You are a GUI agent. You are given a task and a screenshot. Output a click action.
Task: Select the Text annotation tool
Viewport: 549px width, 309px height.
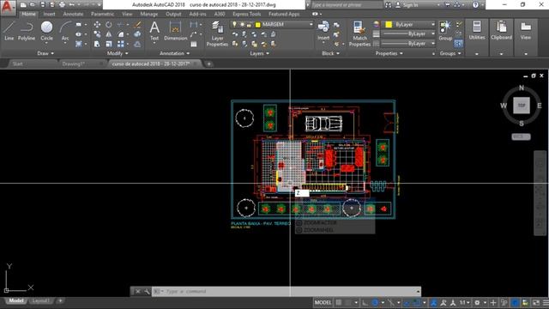[x=154, y=31]
